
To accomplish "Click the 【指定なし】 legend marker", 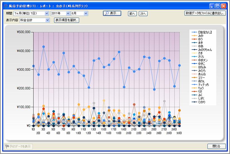I will (x=194, y=32).
